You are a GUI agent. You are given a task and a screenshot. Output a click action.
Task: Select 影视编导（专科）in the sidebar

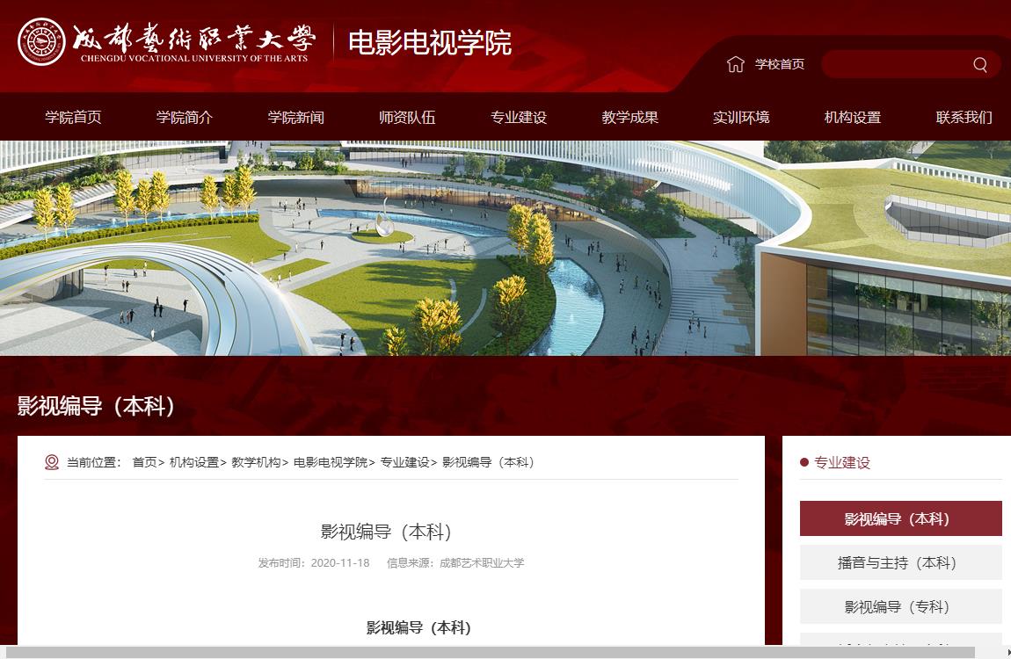pos(900,606)
